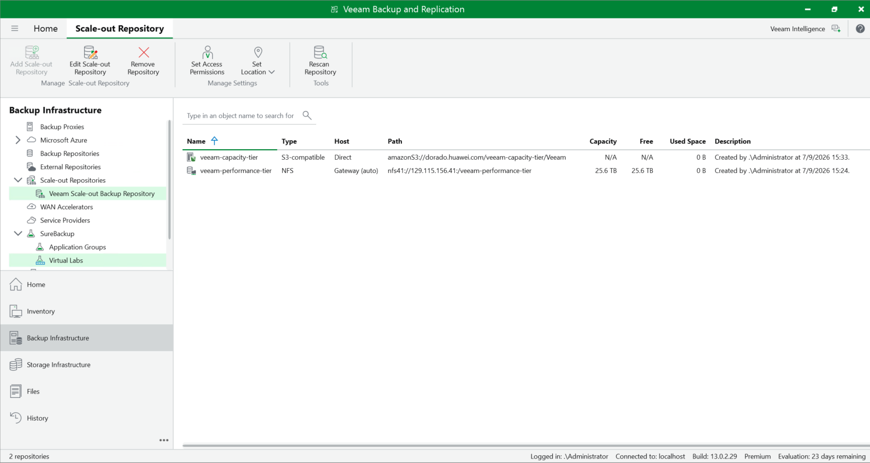Screen dimensions: 870x463
Task: Click the Microsoft Azure cloud icon
Action: [32, 140]
